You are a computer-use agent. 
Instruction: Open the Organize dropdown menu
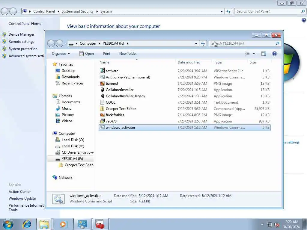[x=61, y=54]
